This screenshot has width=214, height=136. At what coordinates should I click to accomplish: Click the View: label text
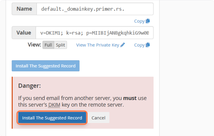click(x=34, y=45)
